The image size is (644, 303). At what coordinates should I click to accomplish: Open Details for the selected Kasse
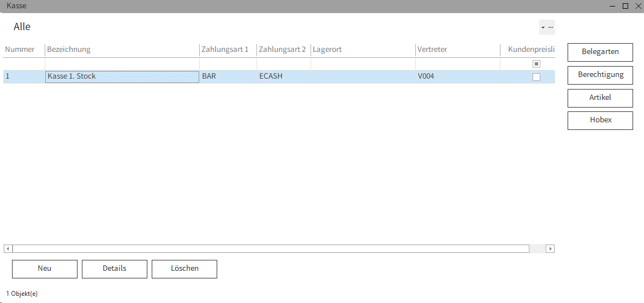click(x=115, y=269)
